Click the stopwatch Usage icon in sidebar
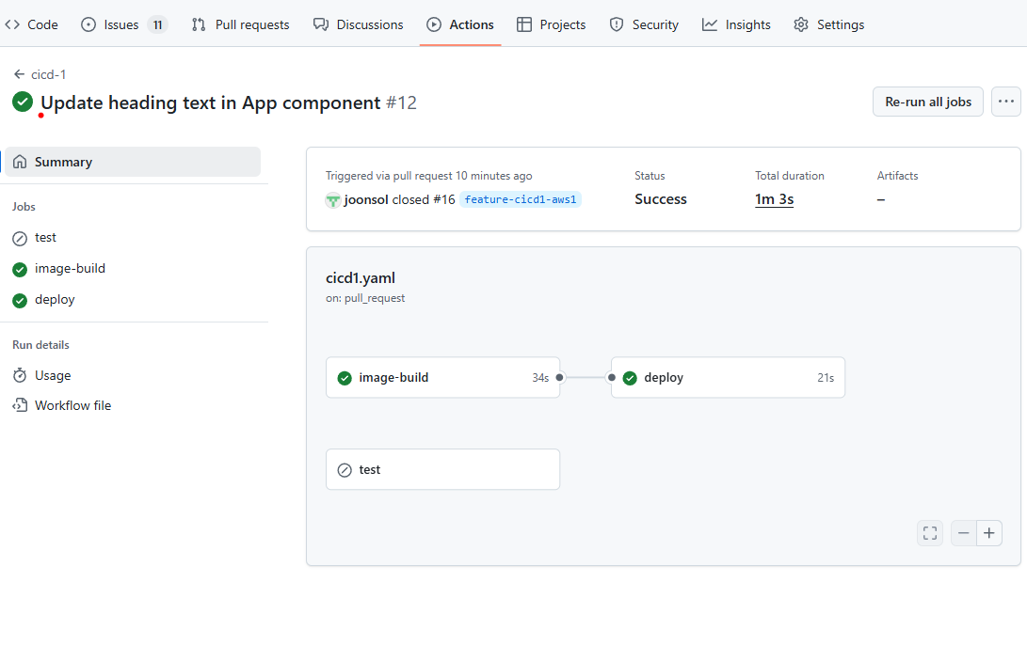 tap(20, 375)
